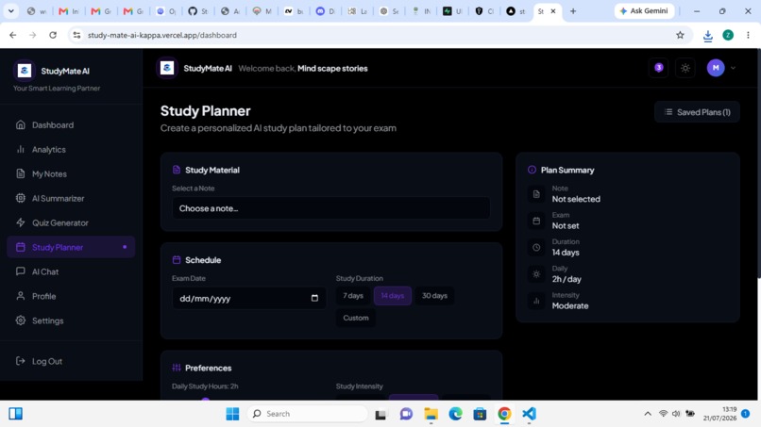
Task: Bookmark this page star icon
Action: coord(680,35)
